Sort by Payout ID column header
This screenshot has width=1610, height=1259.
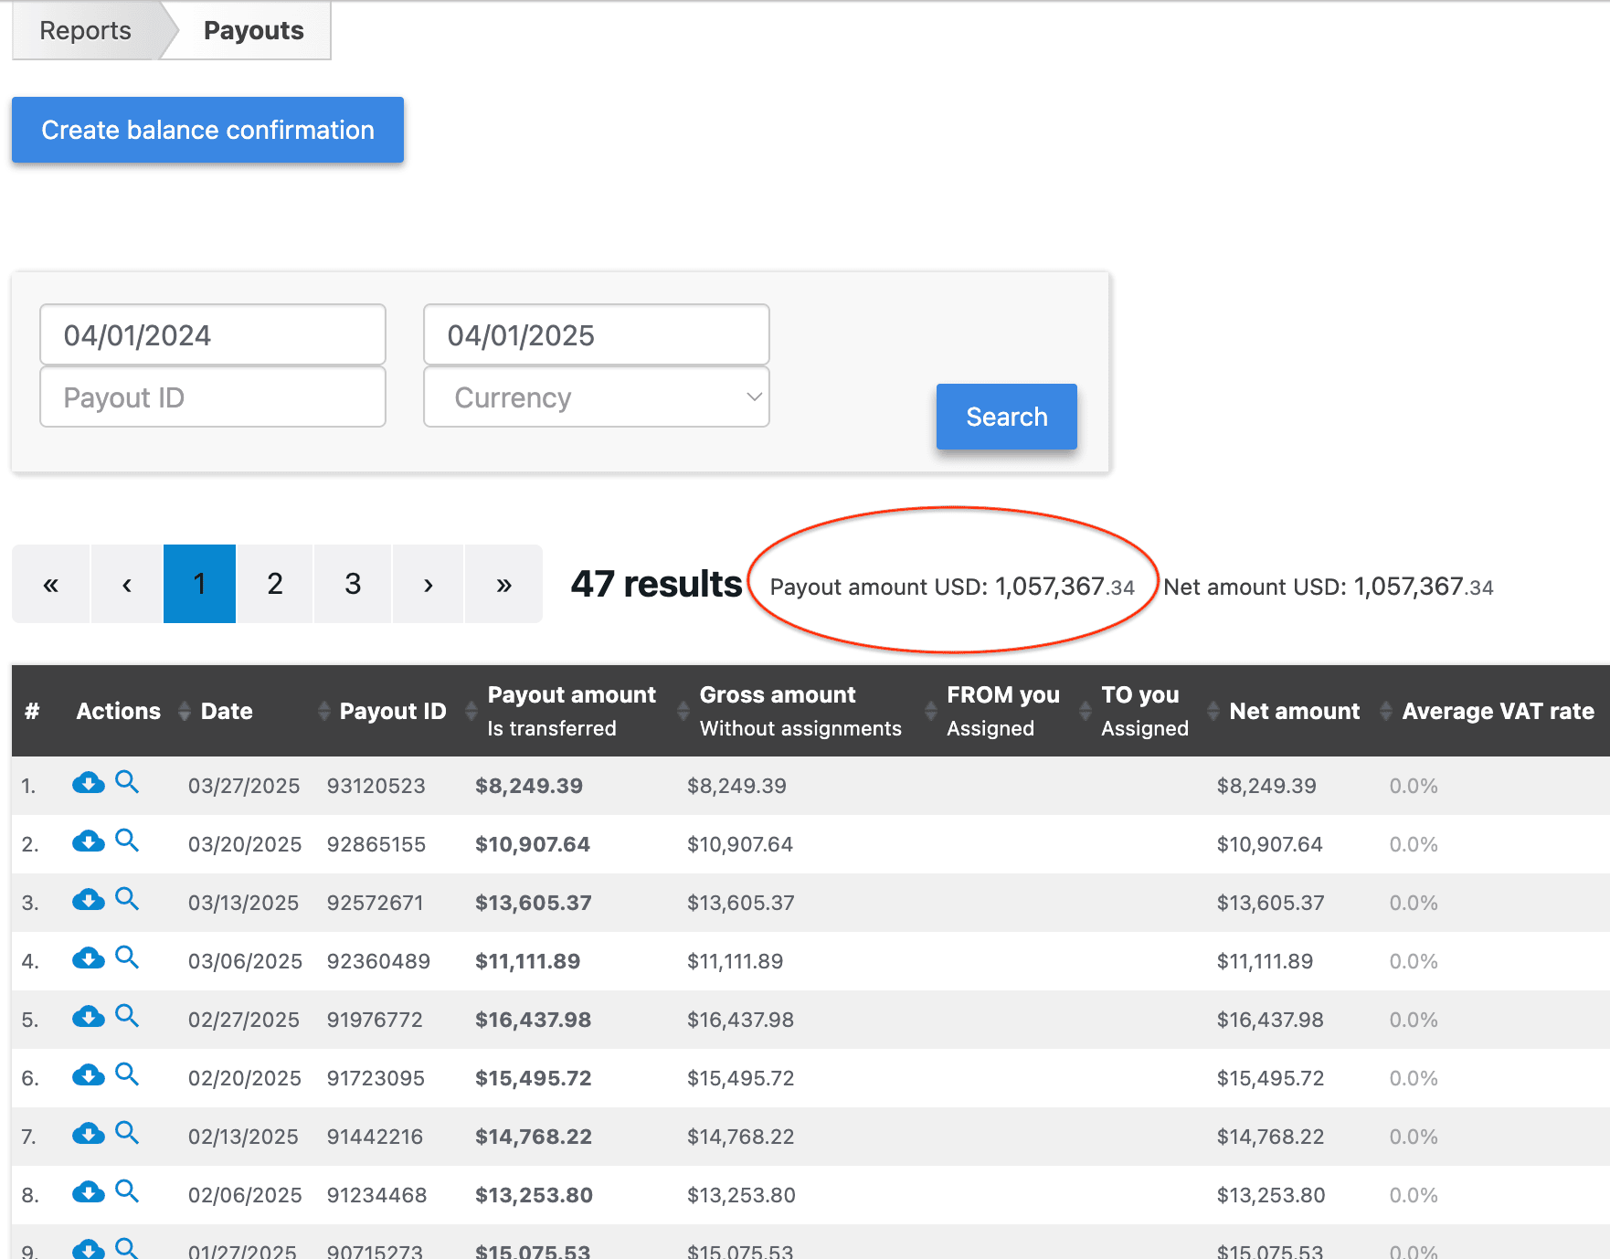point(392,711)
